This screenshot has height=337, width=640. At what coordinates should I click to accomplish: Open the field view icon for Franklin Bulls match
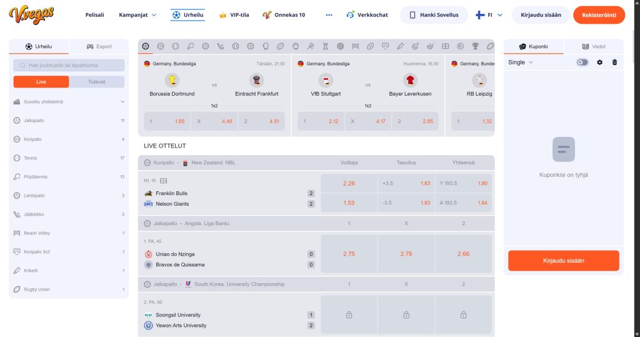(x=163, y=181)
